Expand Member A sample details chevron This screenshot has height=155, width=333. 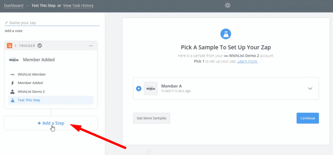[x=310, y=89]
